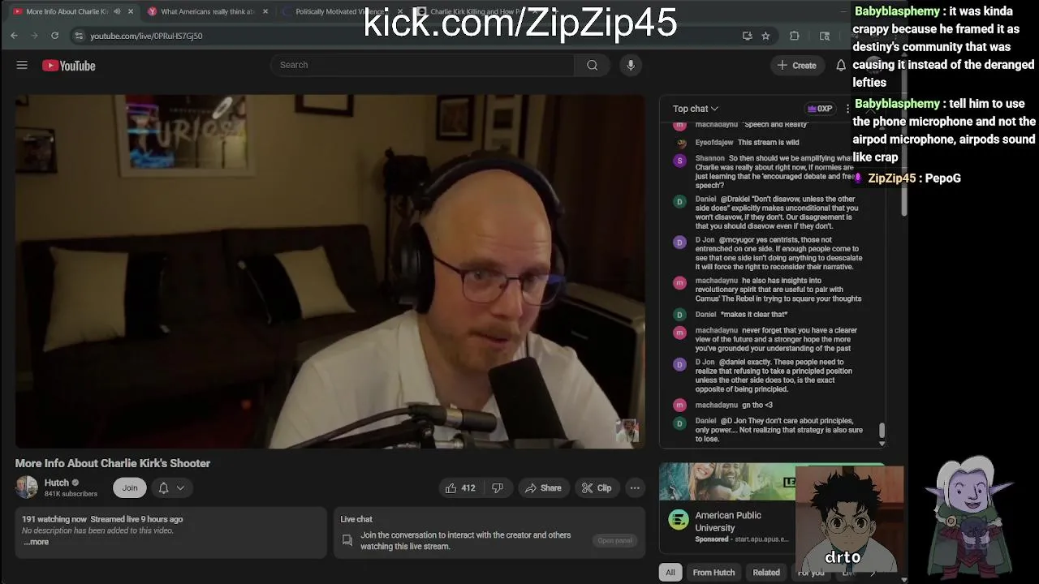Close the 'More Info About Charlie Kirk' tab
Screen dimensions: 1039x584
pos(130,11)
